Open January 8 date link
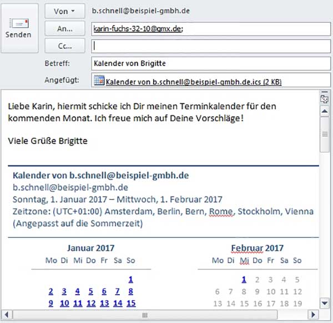The width and height of the screenshot is (333, 323). [131, 291]
